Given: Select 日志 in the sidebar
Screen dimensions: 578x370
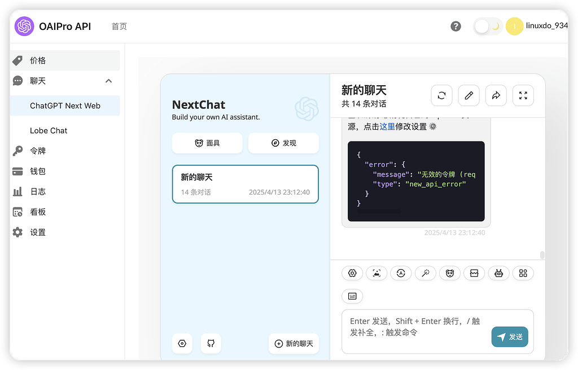Looking at the screenshot, I should 65,192.
